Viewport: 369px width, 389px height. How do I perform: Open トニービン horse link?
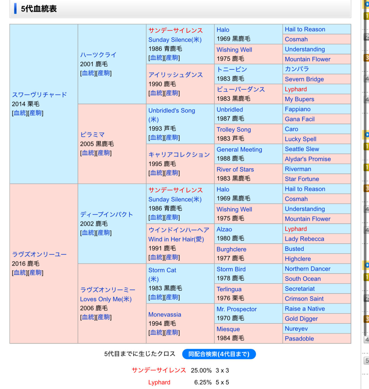[232, 69]
